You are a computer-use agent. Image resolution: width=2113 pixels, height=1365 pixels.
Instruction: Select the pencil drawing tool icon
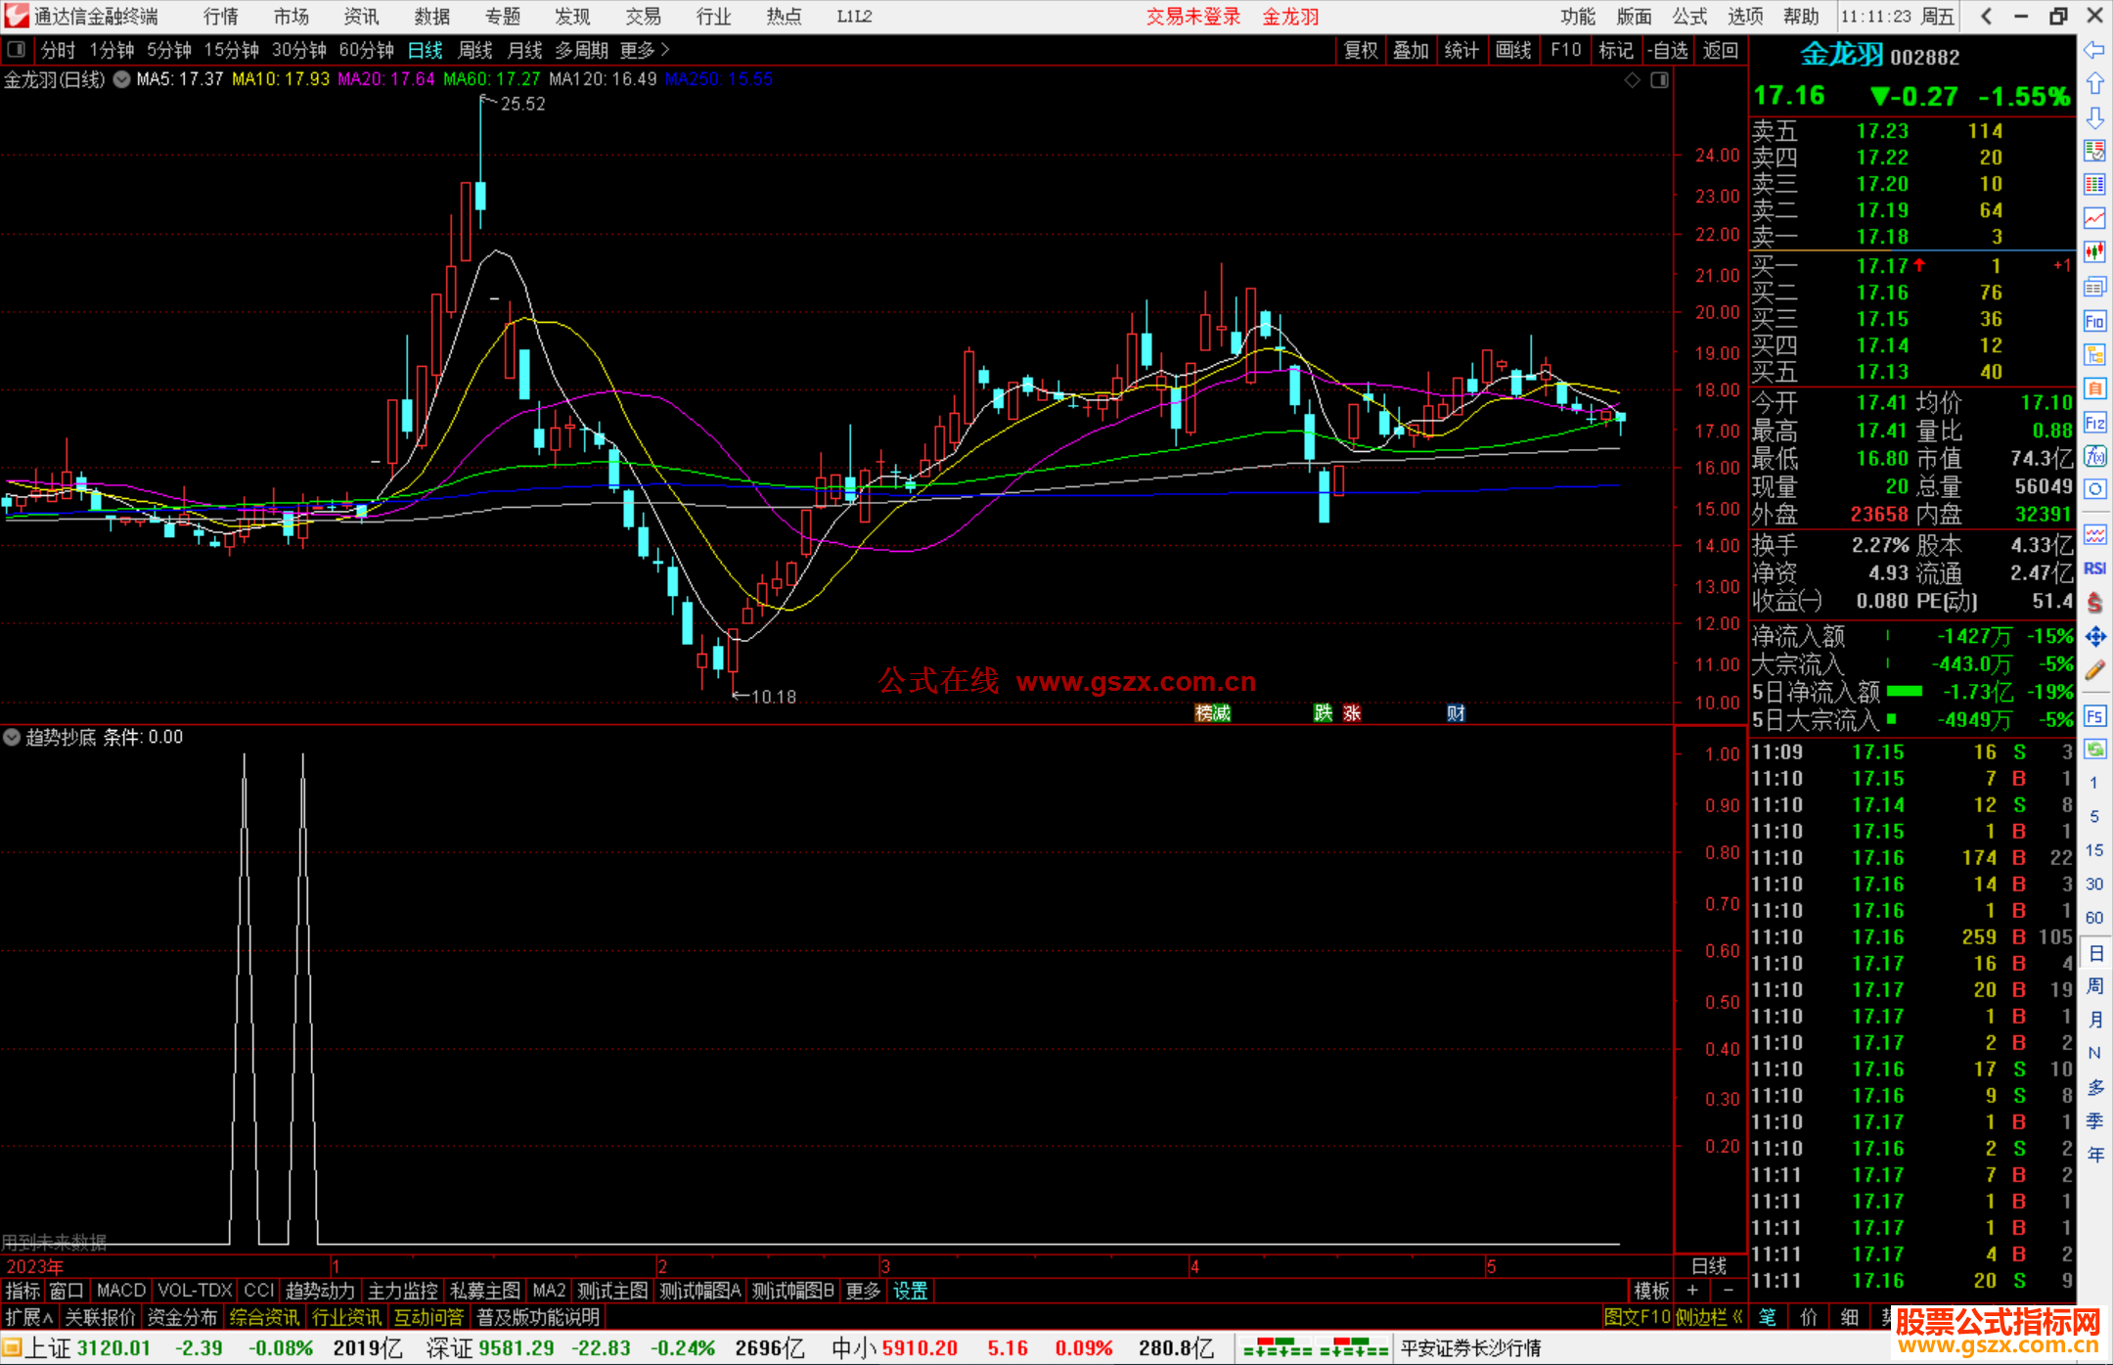pyautogui.click(x=2094, y=671)
